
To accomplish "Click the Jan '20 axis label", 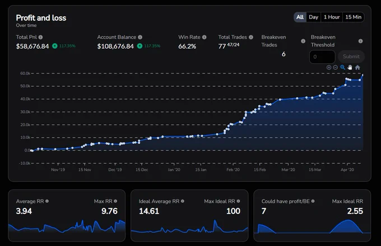I will point(174,169).
